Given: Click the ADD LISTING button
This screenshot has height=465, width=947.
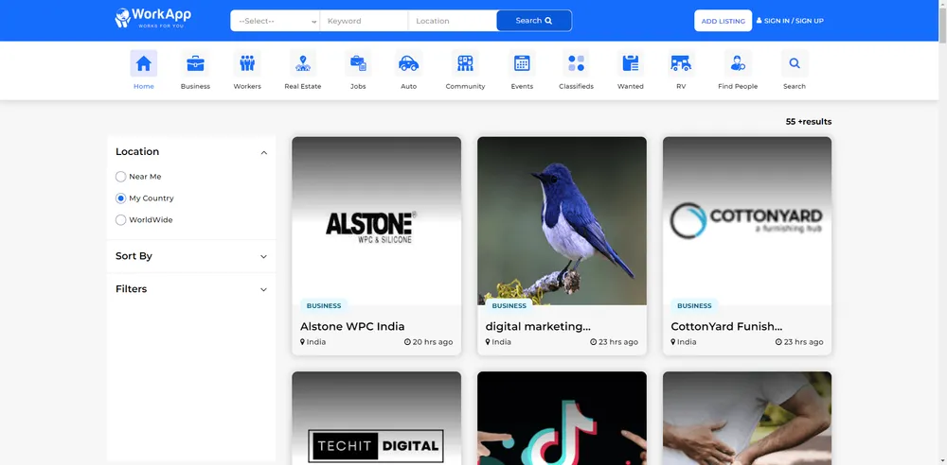Looking at the screenshot, I should point(723,21).
